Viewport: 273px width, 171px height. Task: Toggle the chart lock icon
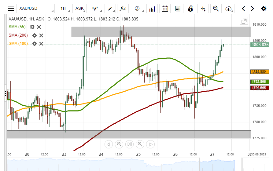190,9
